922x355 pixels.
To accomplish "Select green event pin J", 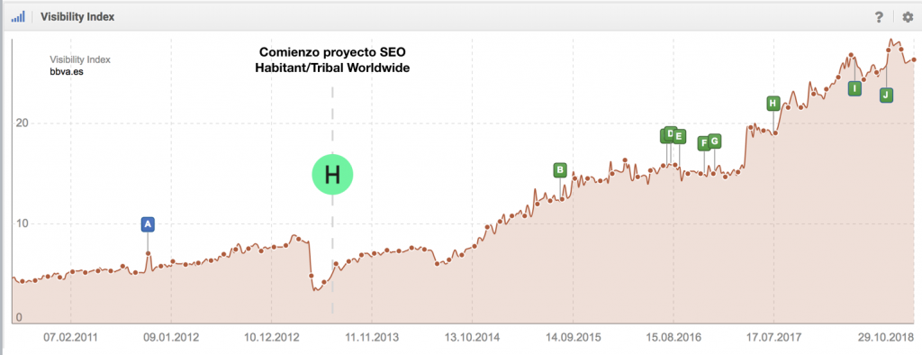I will tap(887, 95).
